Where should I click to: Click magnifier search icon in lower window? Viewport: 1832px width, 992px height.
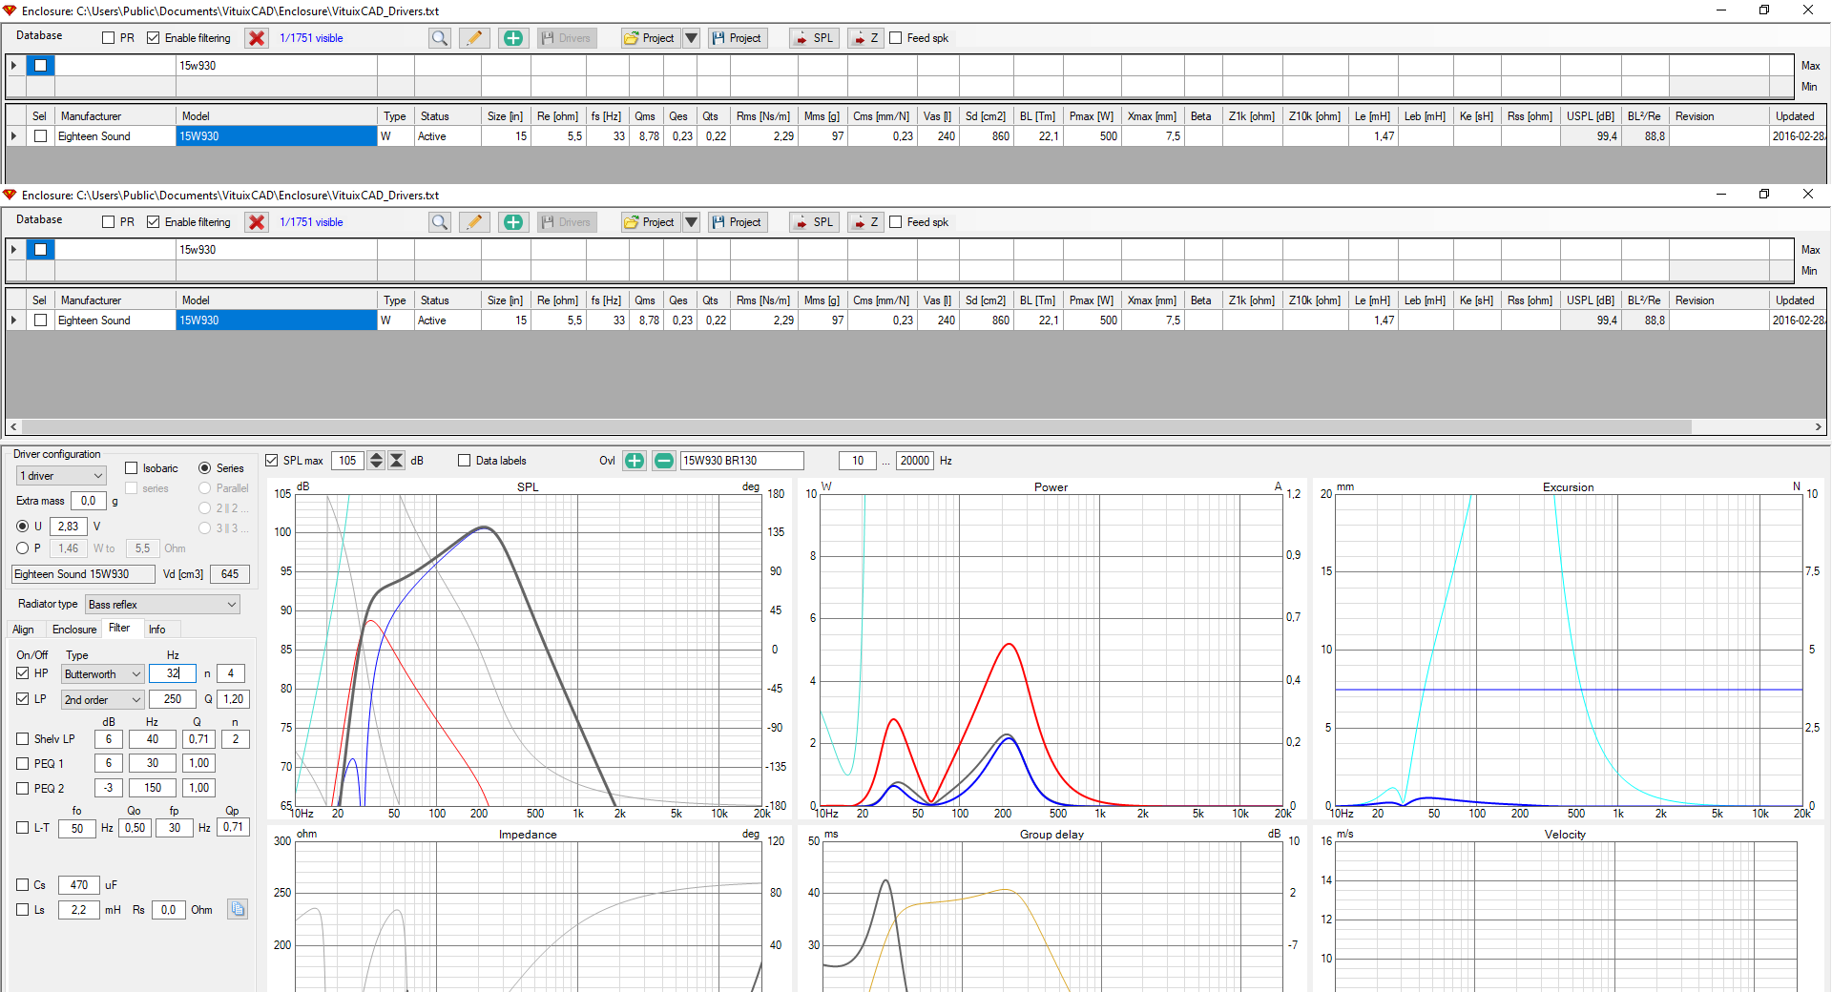tap(440, 222)
